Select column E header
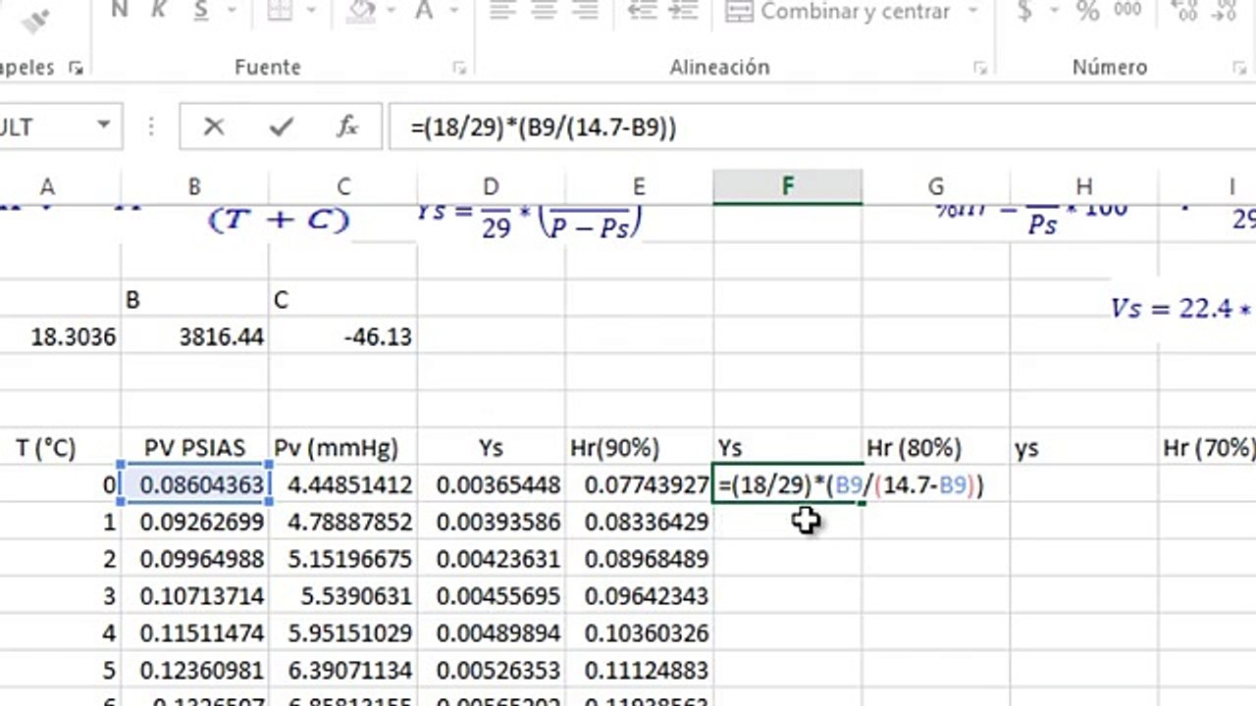 pyautogui.click(x=639, y=187)
